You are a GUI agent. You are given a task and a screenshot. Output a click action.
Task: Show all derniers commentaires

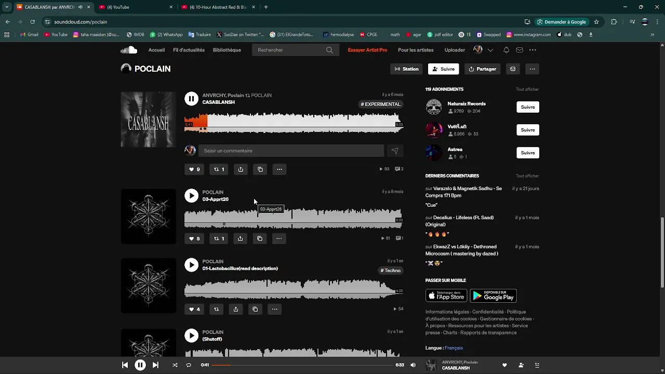click(x=527, y=176)
